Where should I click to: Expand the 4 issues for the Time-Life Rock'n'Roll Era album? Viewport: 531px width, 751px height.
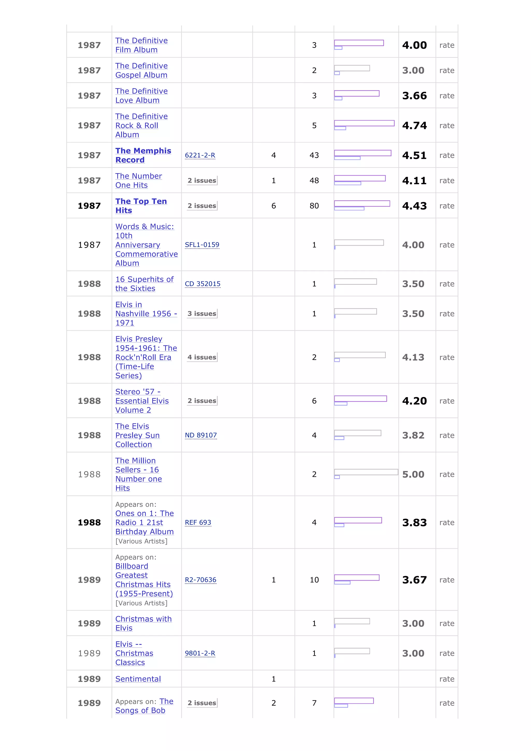coord(202,357)
